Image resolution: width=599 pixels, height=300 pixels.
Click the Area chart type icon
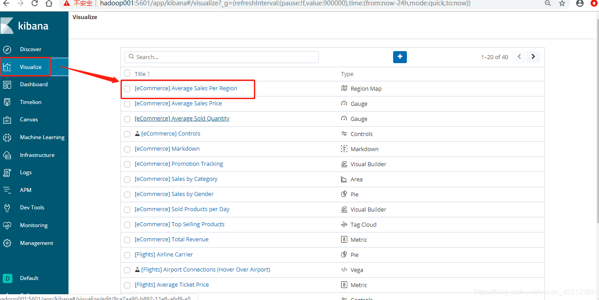(344, 179)
